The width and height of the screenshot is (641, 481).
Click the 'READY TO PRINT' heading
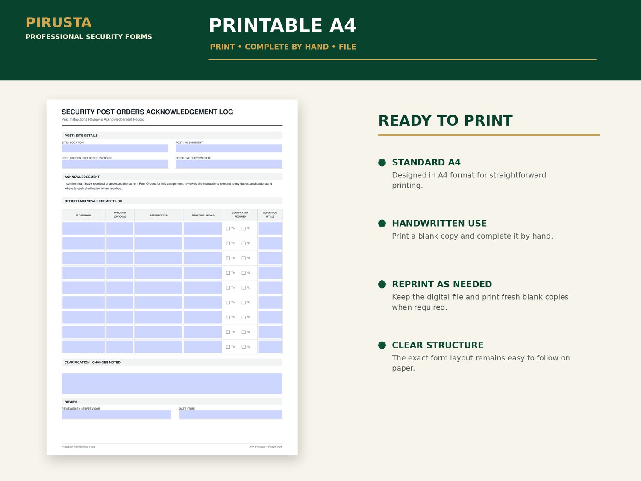pos(445,121)
